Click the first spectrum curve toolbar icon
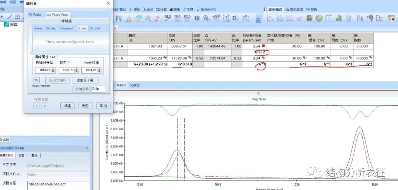This screenshot has width=398, height=190. pos(119,18)
